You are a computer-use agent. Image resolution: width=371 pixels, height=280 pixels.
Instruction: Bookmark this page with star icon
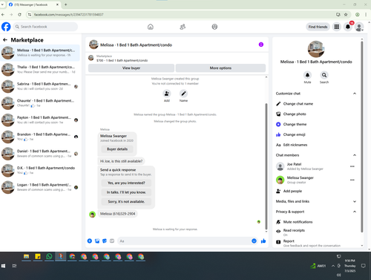[346, 15]
